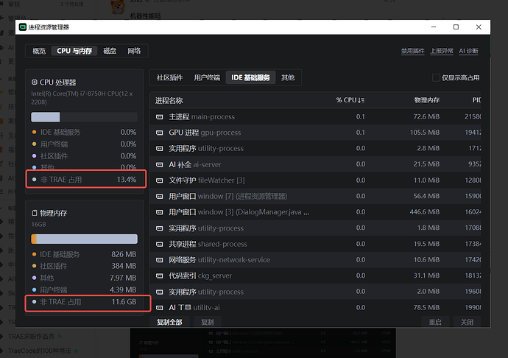The height and width of the screenshot is (358, 508).
Task: Click TRAE求职作品秀 in background window
Action: click(x=31, y=337)
